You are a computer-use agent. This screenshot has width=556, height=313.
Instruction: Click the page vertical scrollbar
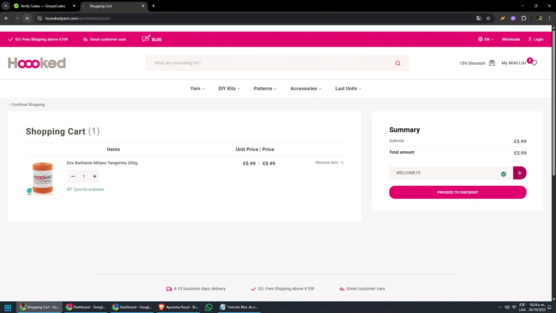[x=554, y=103]
